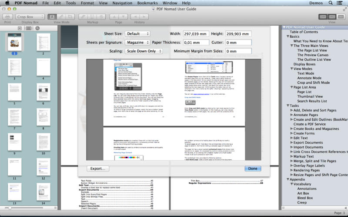Switch to Annotate mode pencil icon
The height and width of the screenshot is (217, 348).
(x=61, y=17)
